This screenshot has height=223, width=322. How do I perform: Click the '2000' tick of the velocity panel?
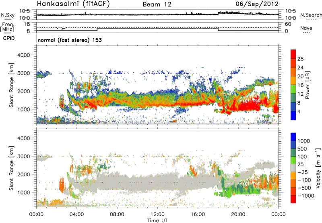[x=23, y=174]
